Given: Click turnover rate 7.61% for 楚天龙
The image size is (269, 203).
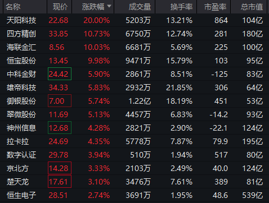Looking at the screenshot, I should (182, 182).
